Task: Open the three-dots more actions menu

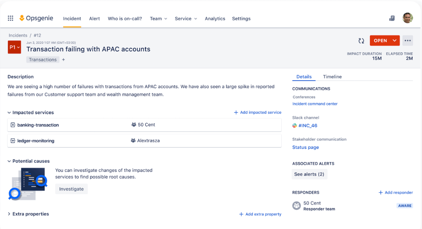Action: tap(407, 40)
